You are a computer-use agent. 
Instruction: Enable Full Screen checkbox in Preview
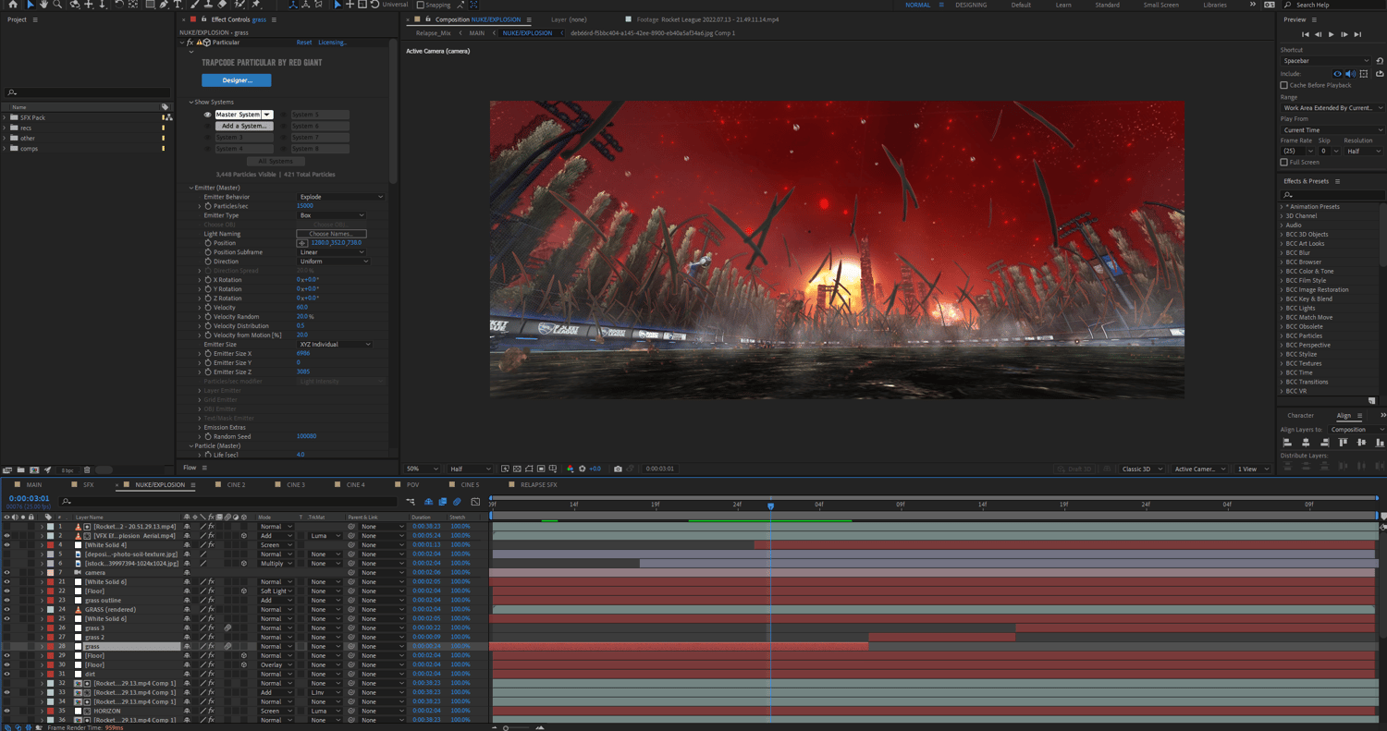[1283, 162]
